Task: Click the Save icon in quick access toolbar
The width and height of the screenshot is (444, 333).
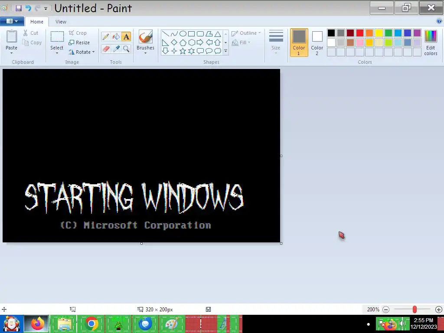Action: (x=19, y=8)
